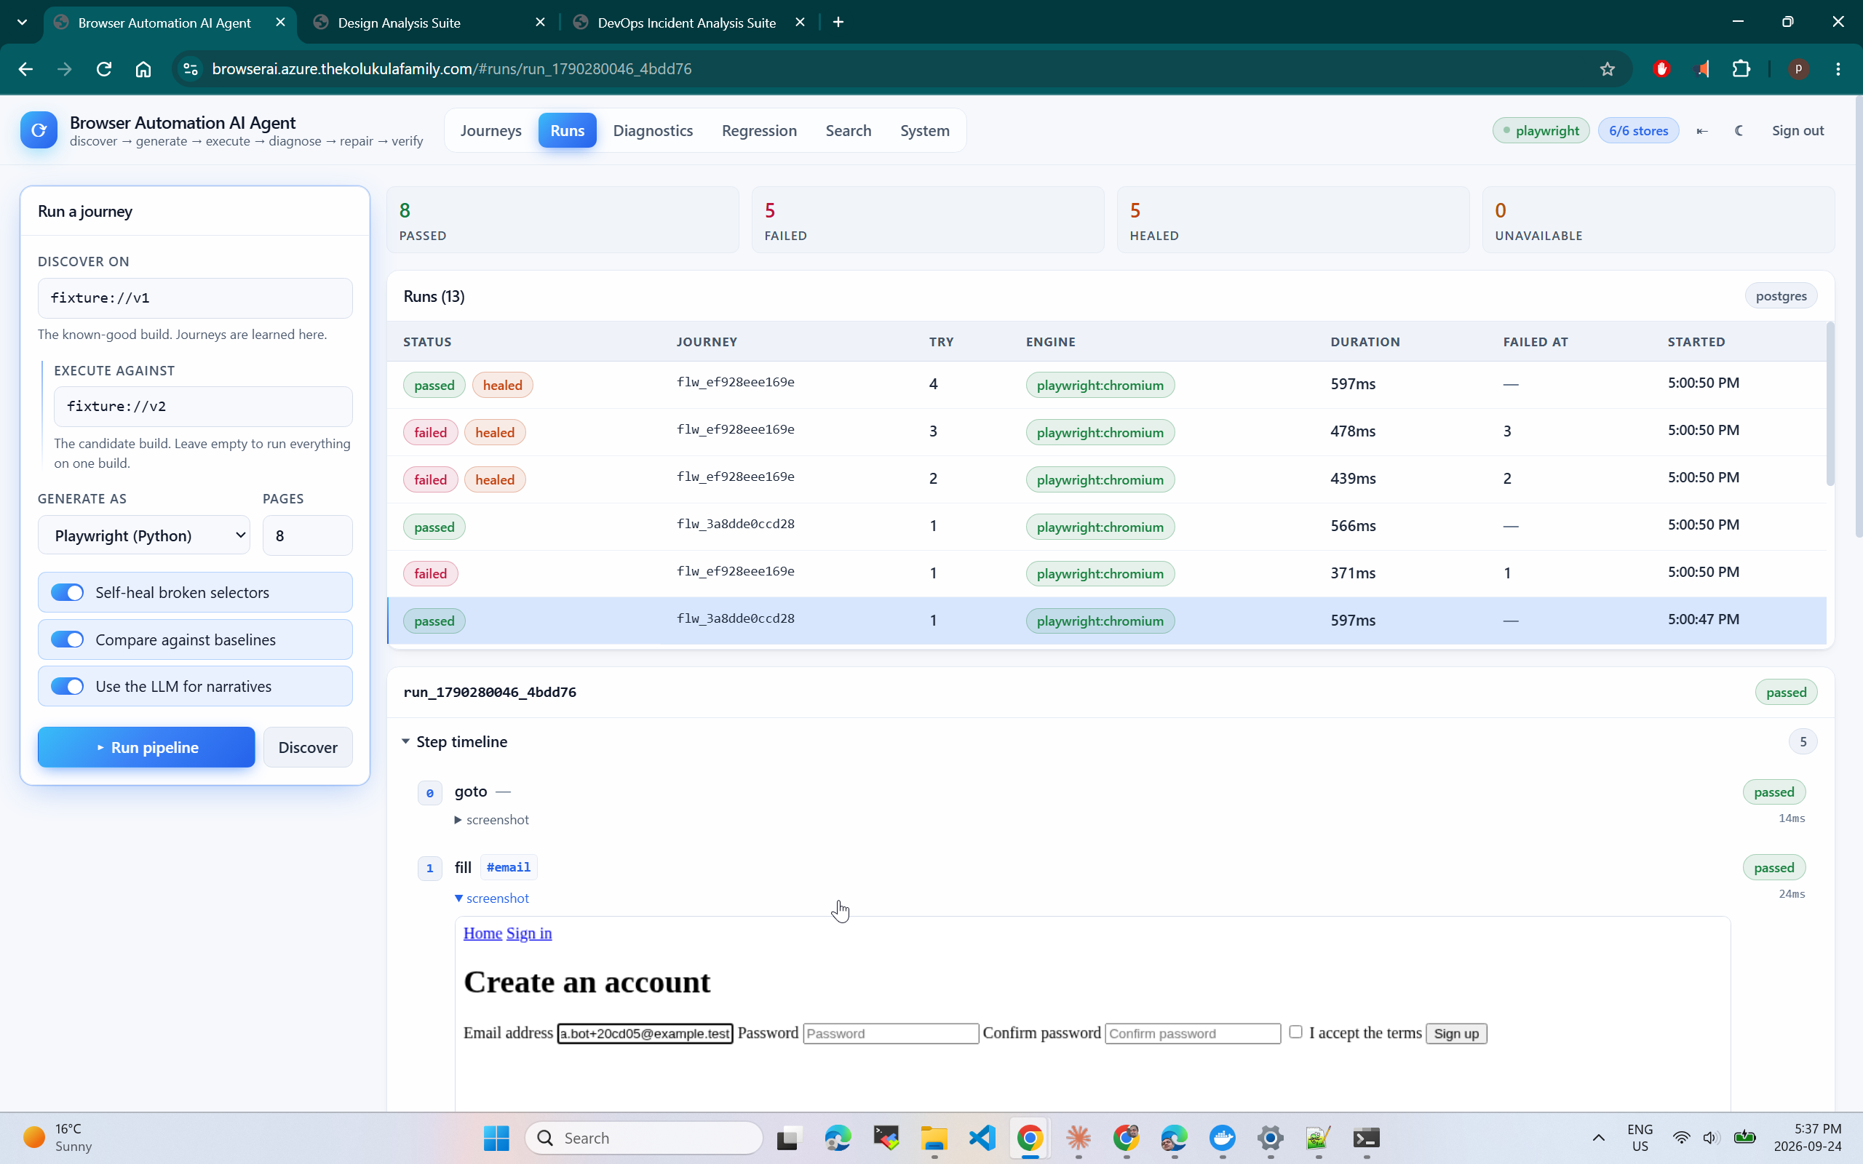Go to the browser home page
1863x1164 pixels.
click(x=143, y=69)
